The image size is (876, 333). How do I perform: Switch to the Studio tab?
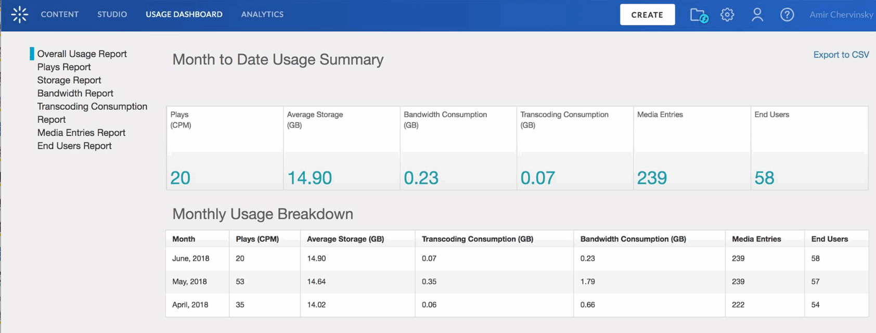pyautogui.click(x=112, y=15)
